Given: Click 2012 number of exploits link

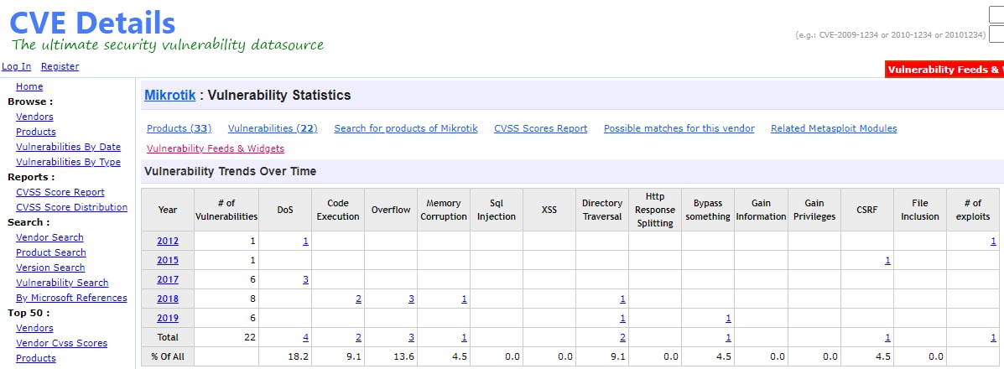Looking at the screenshot, I should click(993, 241).
